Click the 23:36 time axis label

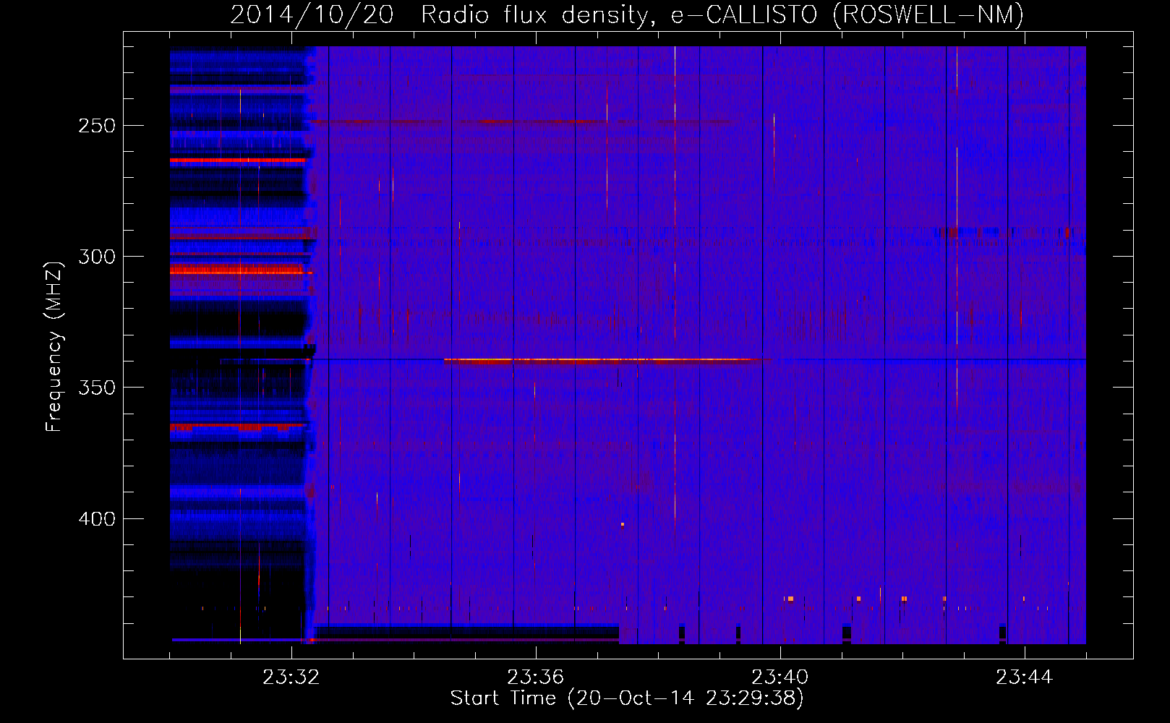[x=535, y=677]
